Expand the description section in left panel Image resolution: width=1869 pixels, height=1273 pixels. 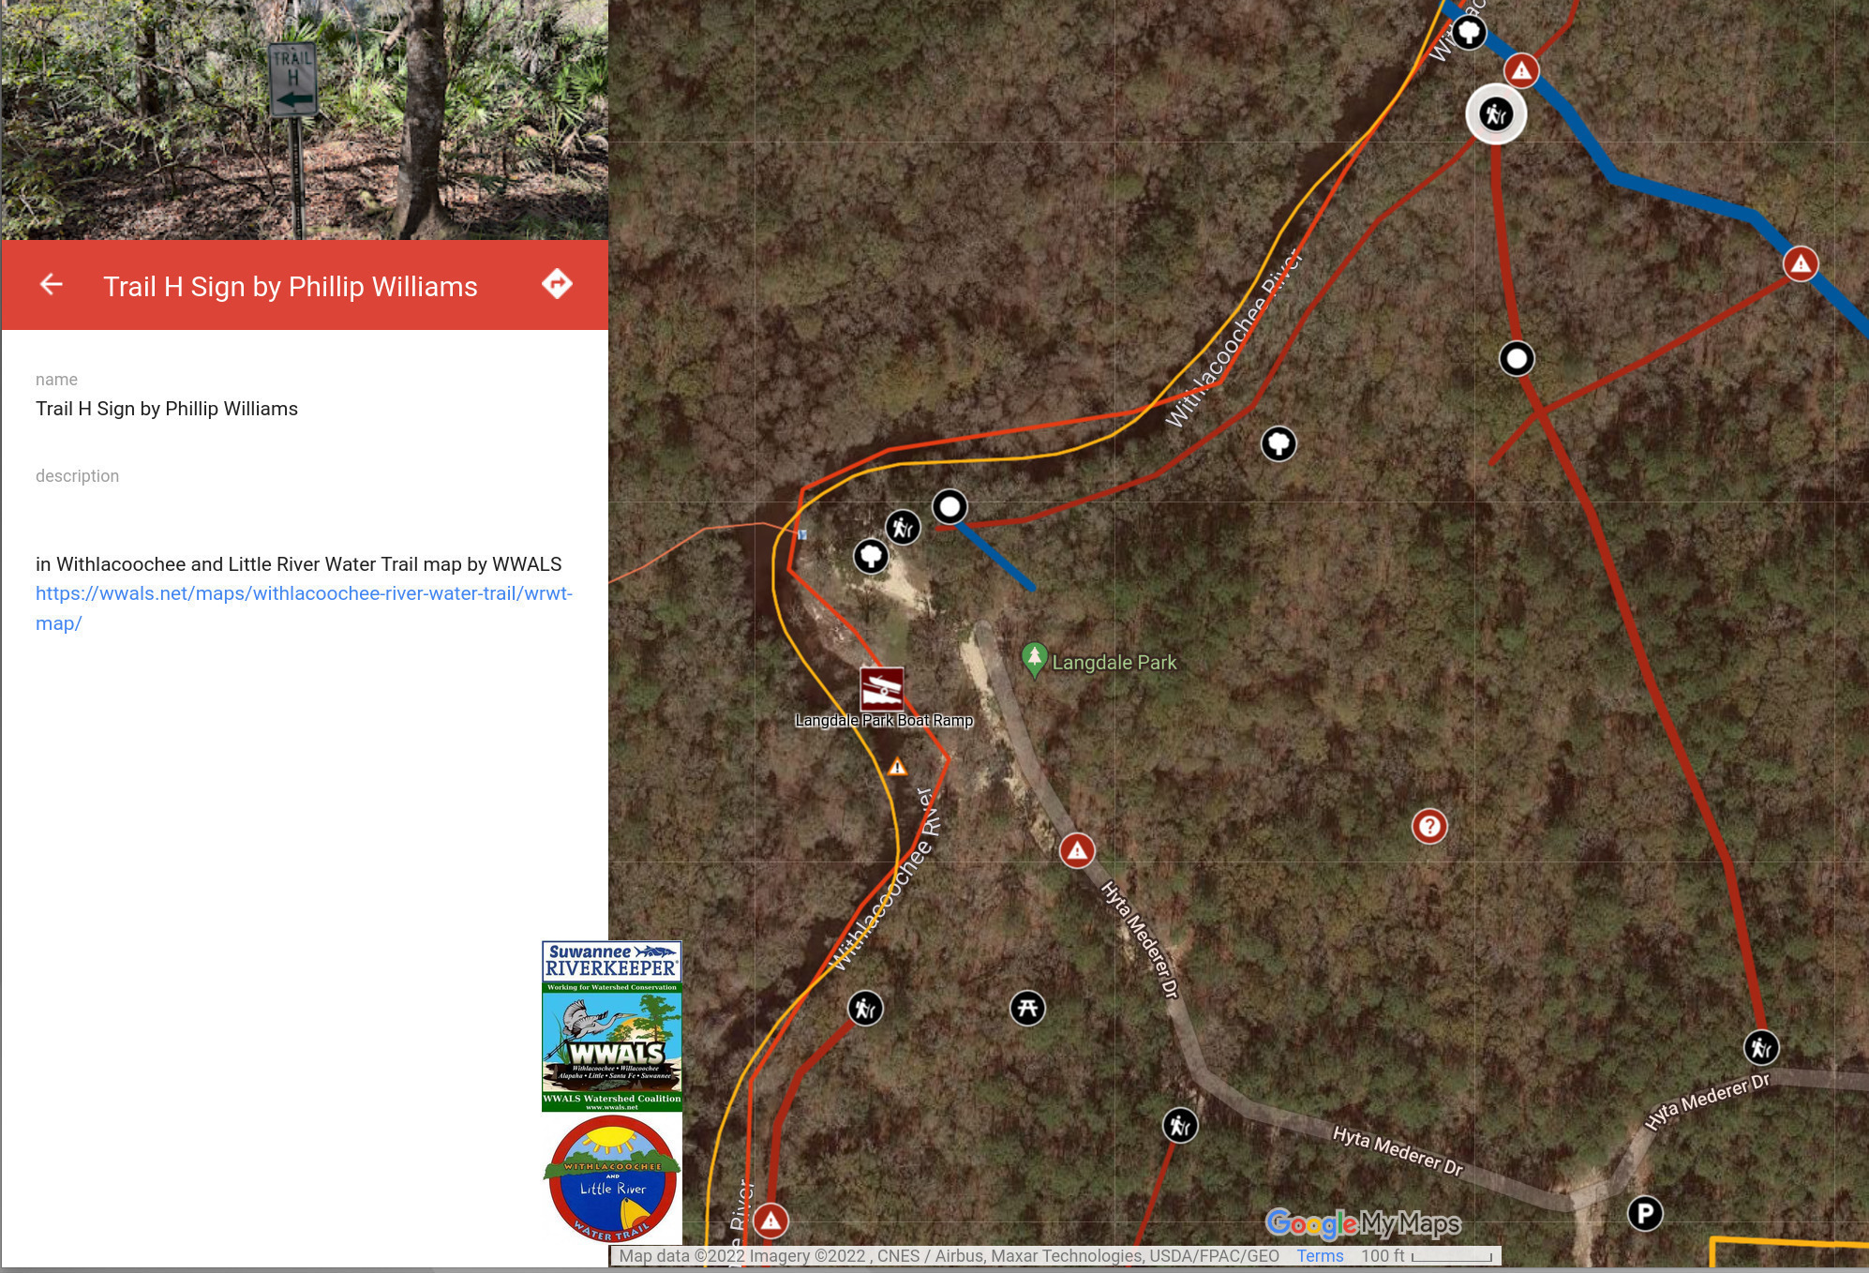pyautogui.click(x=77, y=474)
